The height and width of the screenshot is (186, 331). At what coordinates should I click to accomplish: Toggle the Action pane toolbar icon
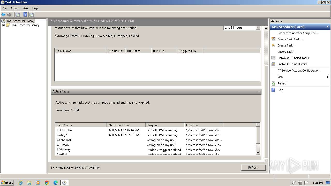click(32, 14)
